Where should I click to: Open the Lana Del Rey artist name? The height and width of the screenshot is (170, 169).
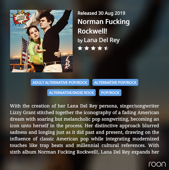click(x=102, y=40)
